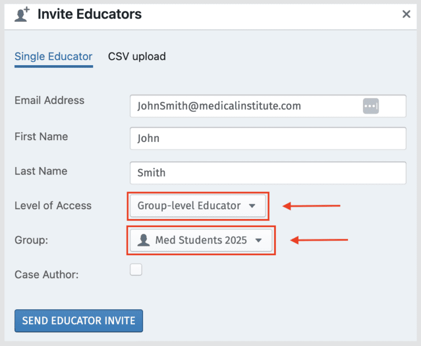This screenshot has height=346, width=421.
Task: Enable the Case Author checkbox
Action: point(136,269)
